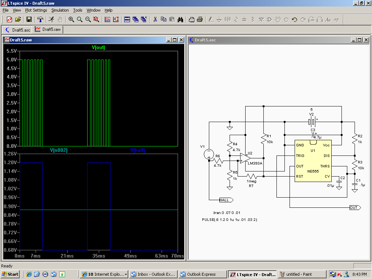The height and width of the screenshot is (279, 372).
Task: Click the 8:43 PM clock
Action: pos(359,274)
